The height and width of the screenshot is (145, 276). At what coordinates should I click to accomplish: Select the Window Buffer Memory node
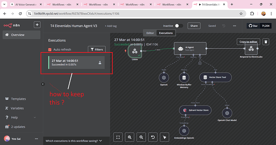coord(184,78)
